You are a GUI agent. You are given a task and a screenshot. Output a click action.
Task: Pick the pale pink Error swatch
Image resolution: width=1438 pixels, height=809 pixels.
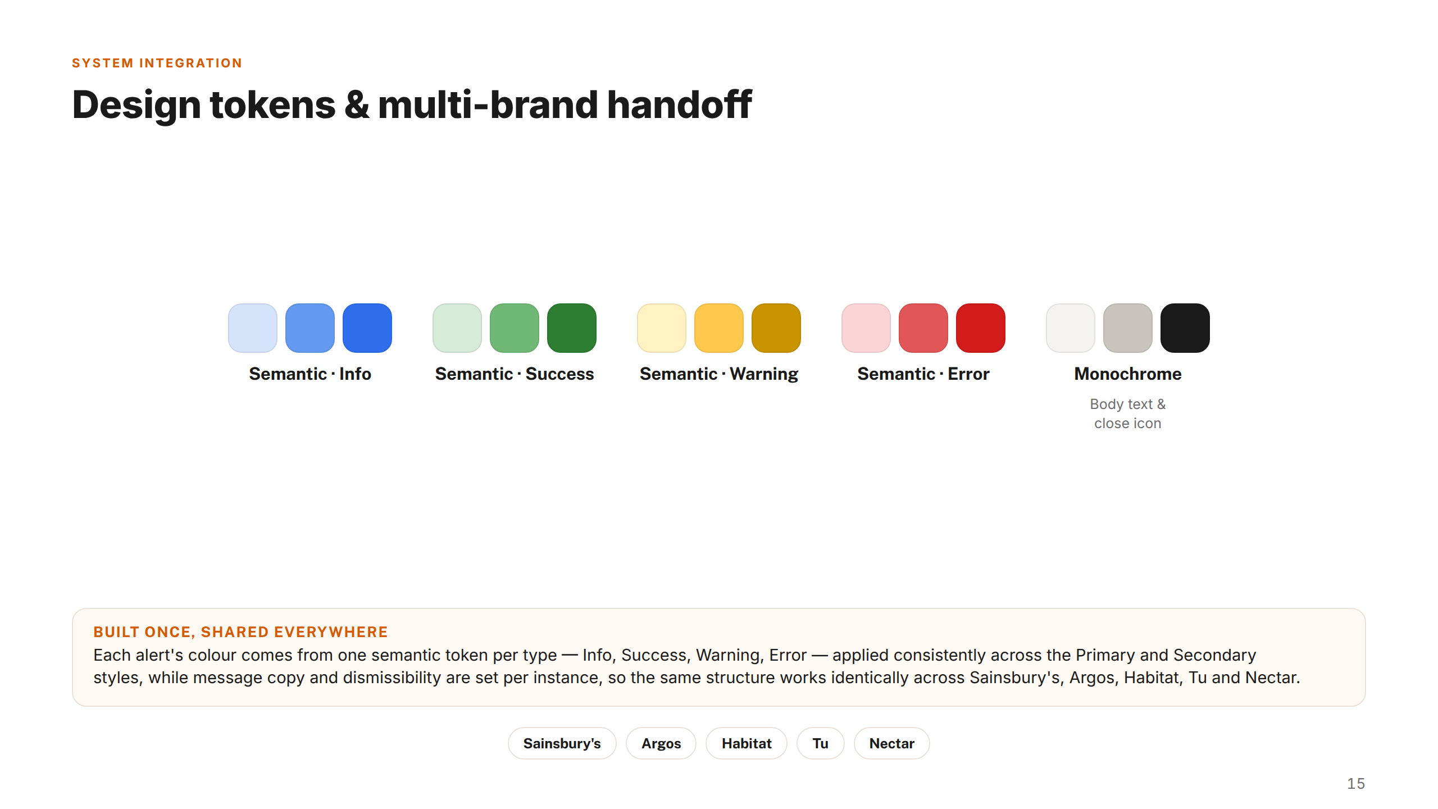(x=866, y=328)
